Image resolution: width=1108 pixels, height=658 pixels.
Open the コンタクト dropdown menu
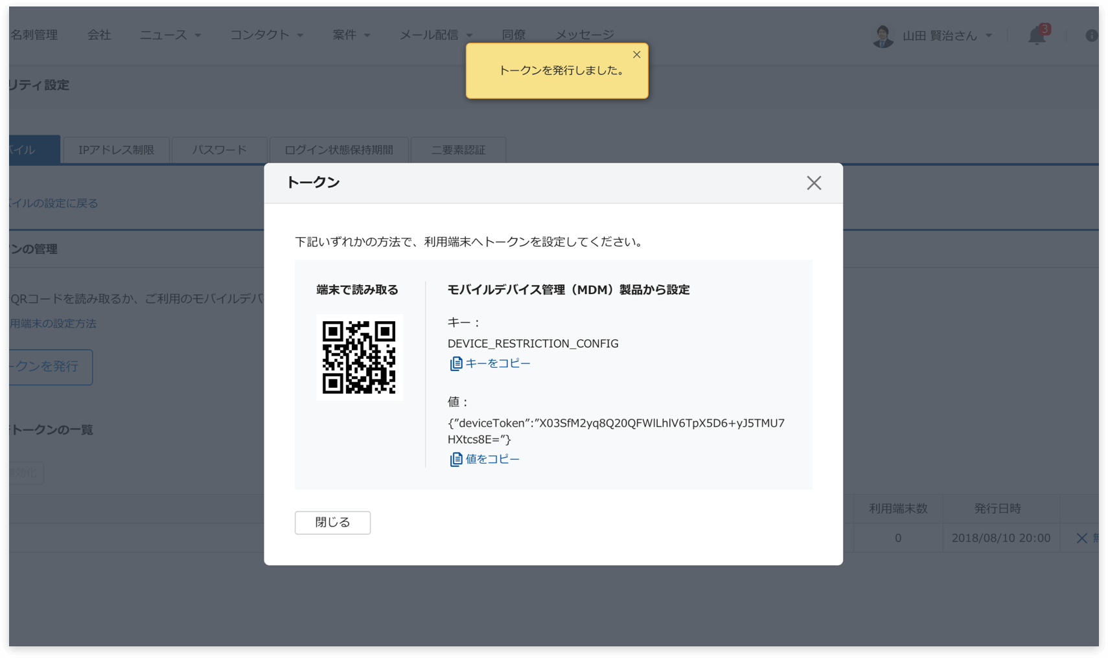267,35
